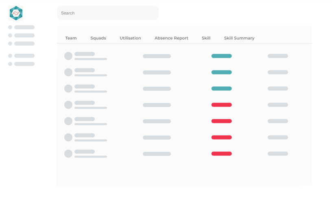This screenshot has width=332, height=197.
Task: Click the last red status pill
Action: click(221, 153)
